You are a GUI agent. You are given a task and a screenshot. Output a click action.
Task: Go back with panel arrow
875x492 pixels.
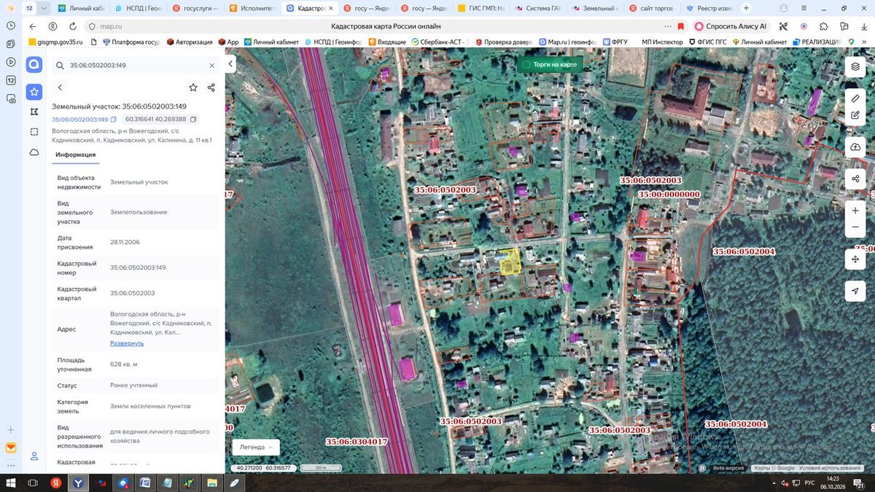click(x=60, y=87)
